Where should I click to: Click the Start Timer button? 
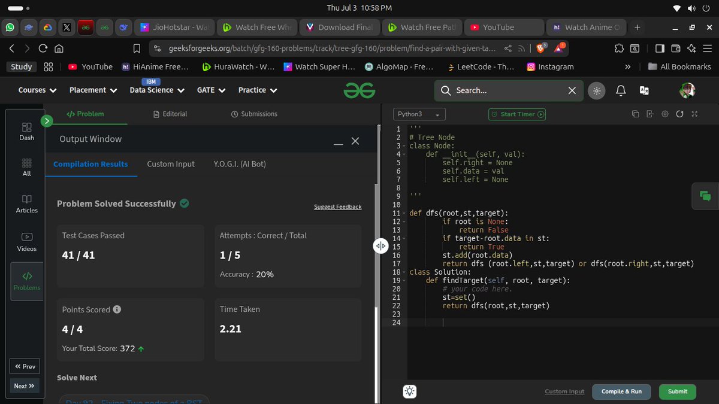[517, 114]
